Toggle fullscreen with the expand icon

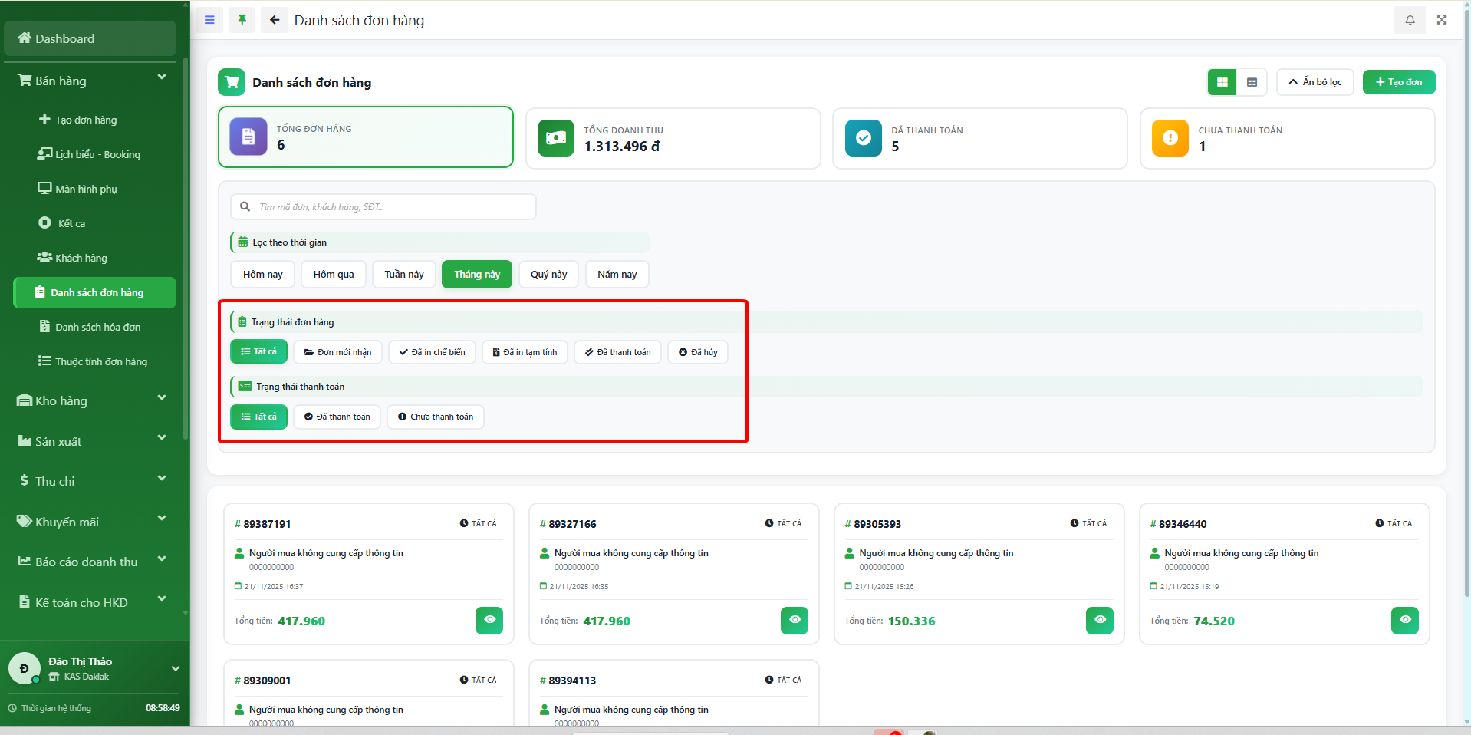click(x=1442, y=20)
